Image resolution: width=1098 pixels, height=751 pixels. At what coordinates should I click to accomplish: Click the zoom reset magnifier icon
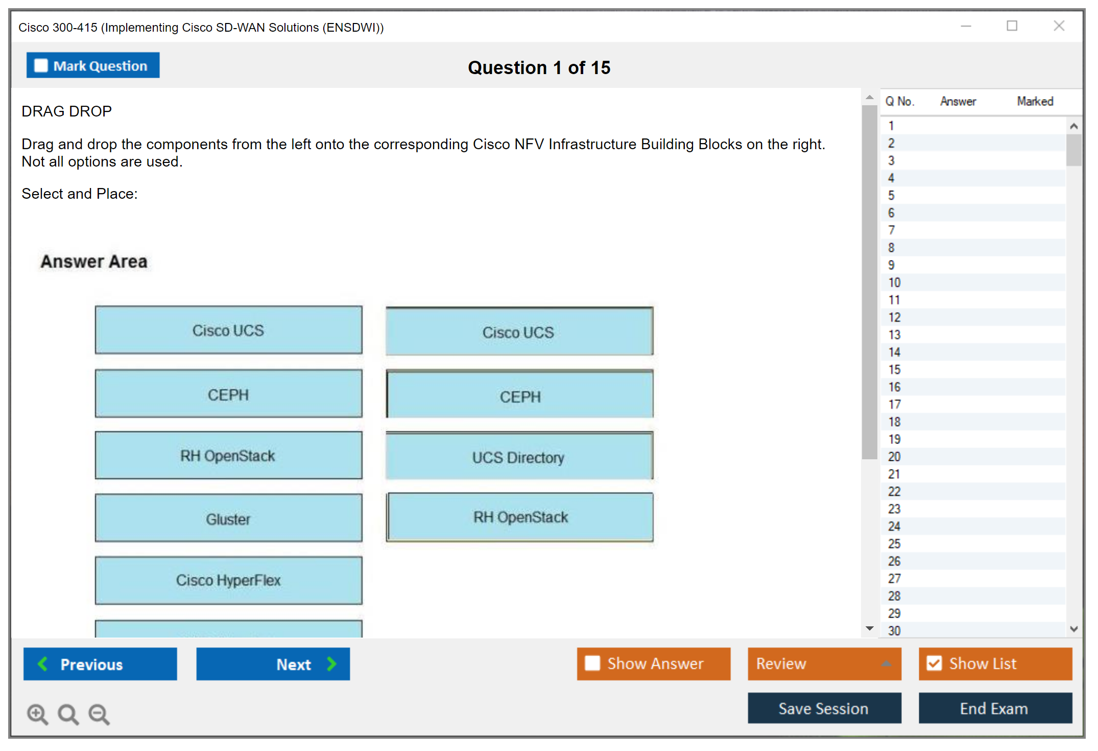(x=67, y=714)
